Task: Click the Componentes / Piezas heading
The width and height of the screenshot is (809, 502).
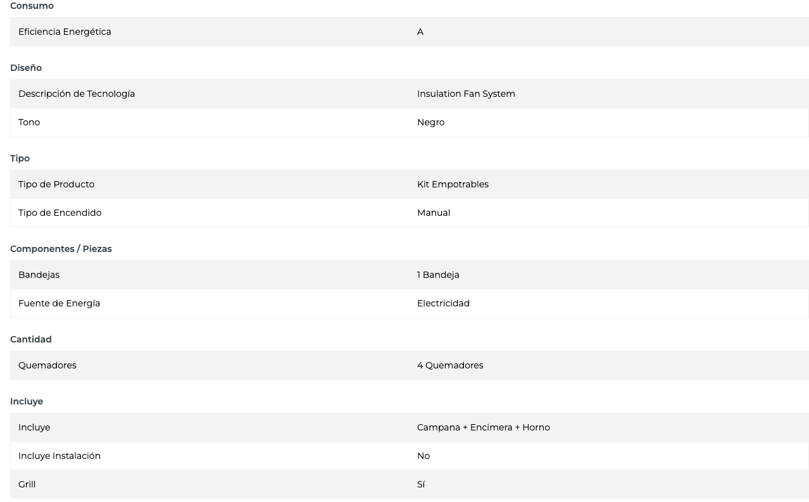Action: pos(61,249)
